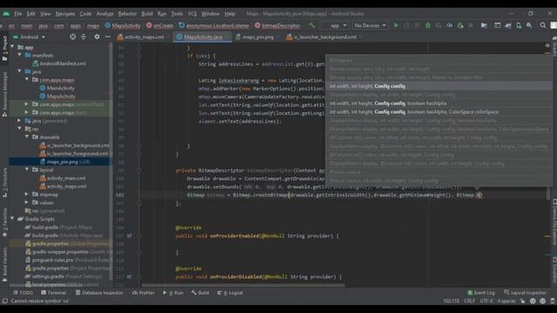The image size is (557, 313).
Task: Open the Build tool window
Action: tap(200, 293)
